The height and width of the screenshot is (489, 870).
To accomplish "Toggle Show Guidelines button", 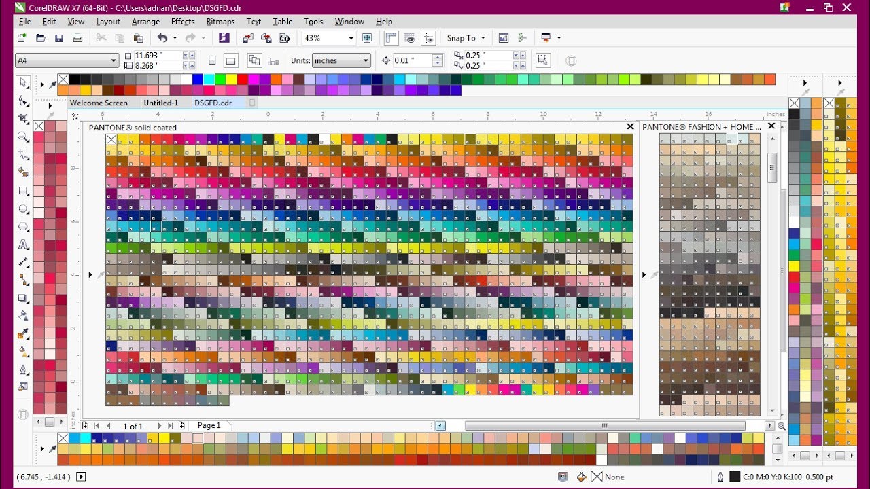I will (x=428, y=38).
